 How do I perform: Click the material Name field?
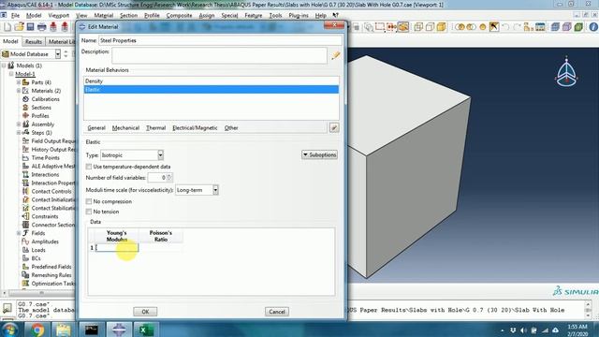tap(221, 40)
